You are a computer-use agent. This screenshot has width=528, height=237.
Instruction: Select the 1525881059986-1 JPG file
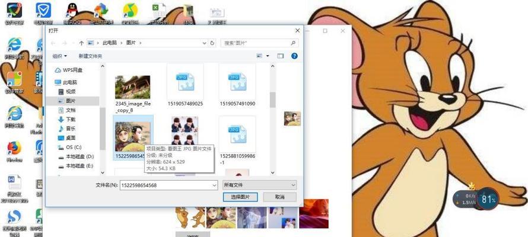[237, 140]
